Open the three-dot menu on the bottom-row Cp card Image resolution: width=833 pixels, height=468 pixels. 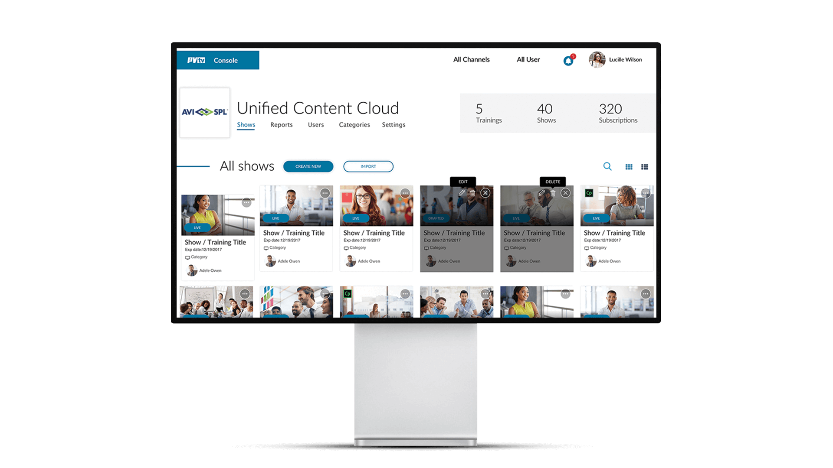(405, 294)
